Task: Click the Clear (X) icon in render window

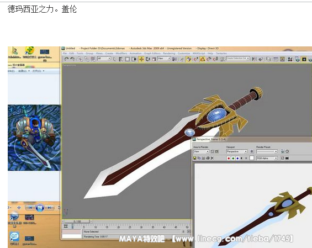Action: tap(212, 158)
